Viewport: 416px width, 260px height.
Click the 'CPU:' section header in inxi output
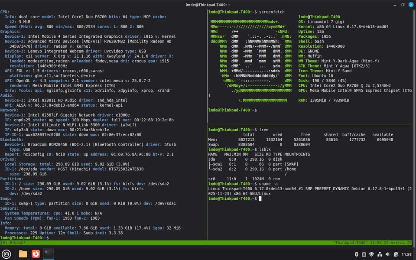5,12
